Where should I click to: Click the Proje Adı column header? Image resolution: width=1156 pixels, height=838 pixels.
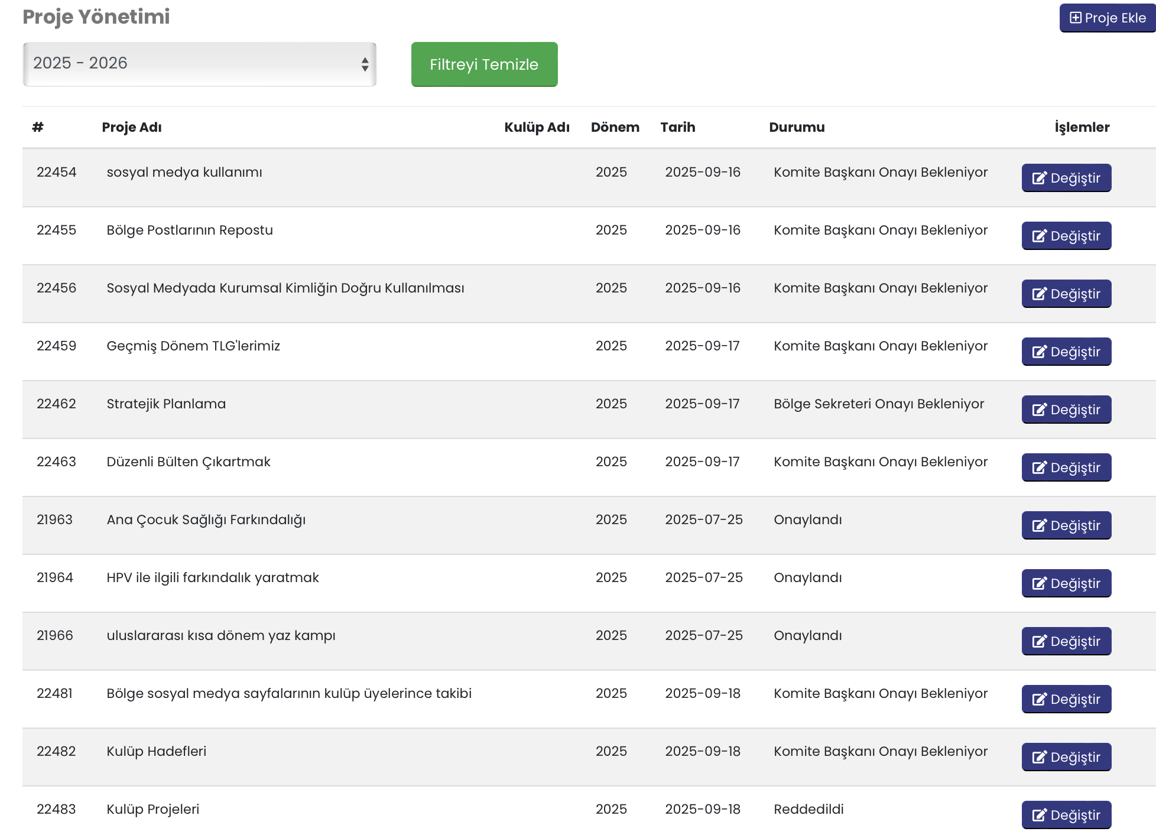tap(131, 127)
